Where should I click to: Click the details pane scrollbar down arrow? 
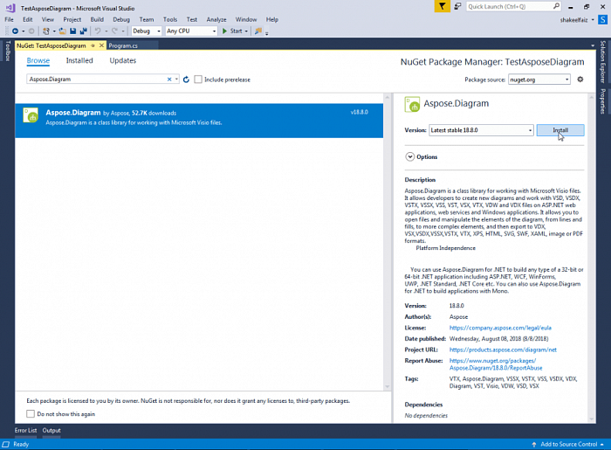pyautogui.click(x=592, y=419)
